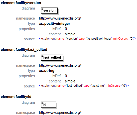This screenshot has width=137, height=115.
Task: Open the last_edited namespace URL
Action: coord(60,65)
